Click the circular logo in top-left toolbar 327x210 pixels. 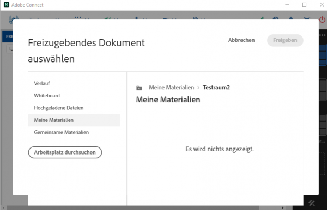point(14,20)
